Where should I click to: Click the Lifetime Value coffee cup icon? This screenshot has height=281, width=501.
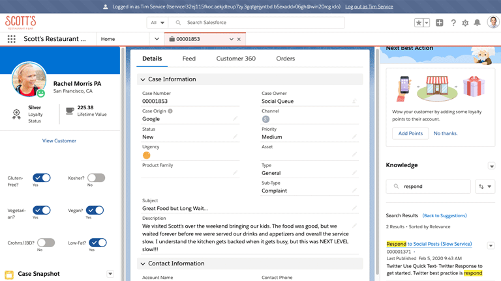[70, 111]
